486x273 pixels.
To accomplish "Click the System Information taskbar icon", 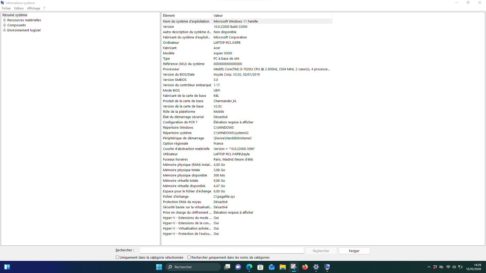I will pos(327,267).
